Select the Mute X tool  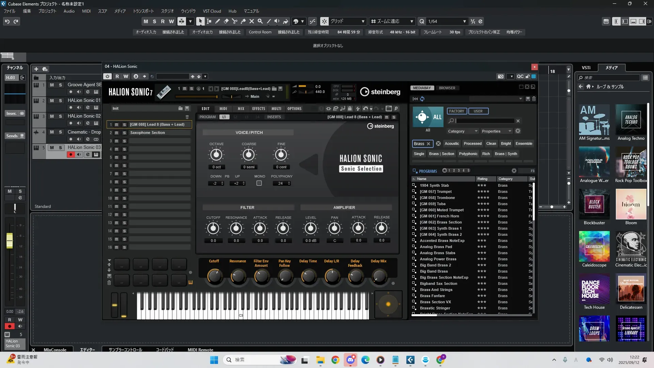click(251, 21)
